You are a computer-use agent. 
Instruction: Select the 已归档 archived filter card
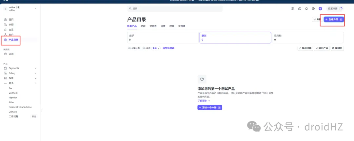[307, 37]
